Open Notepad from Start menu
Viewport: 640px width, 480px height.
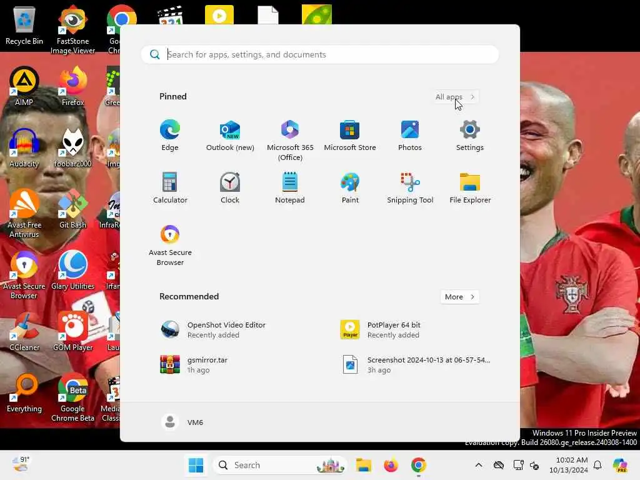tap(290, 187)
